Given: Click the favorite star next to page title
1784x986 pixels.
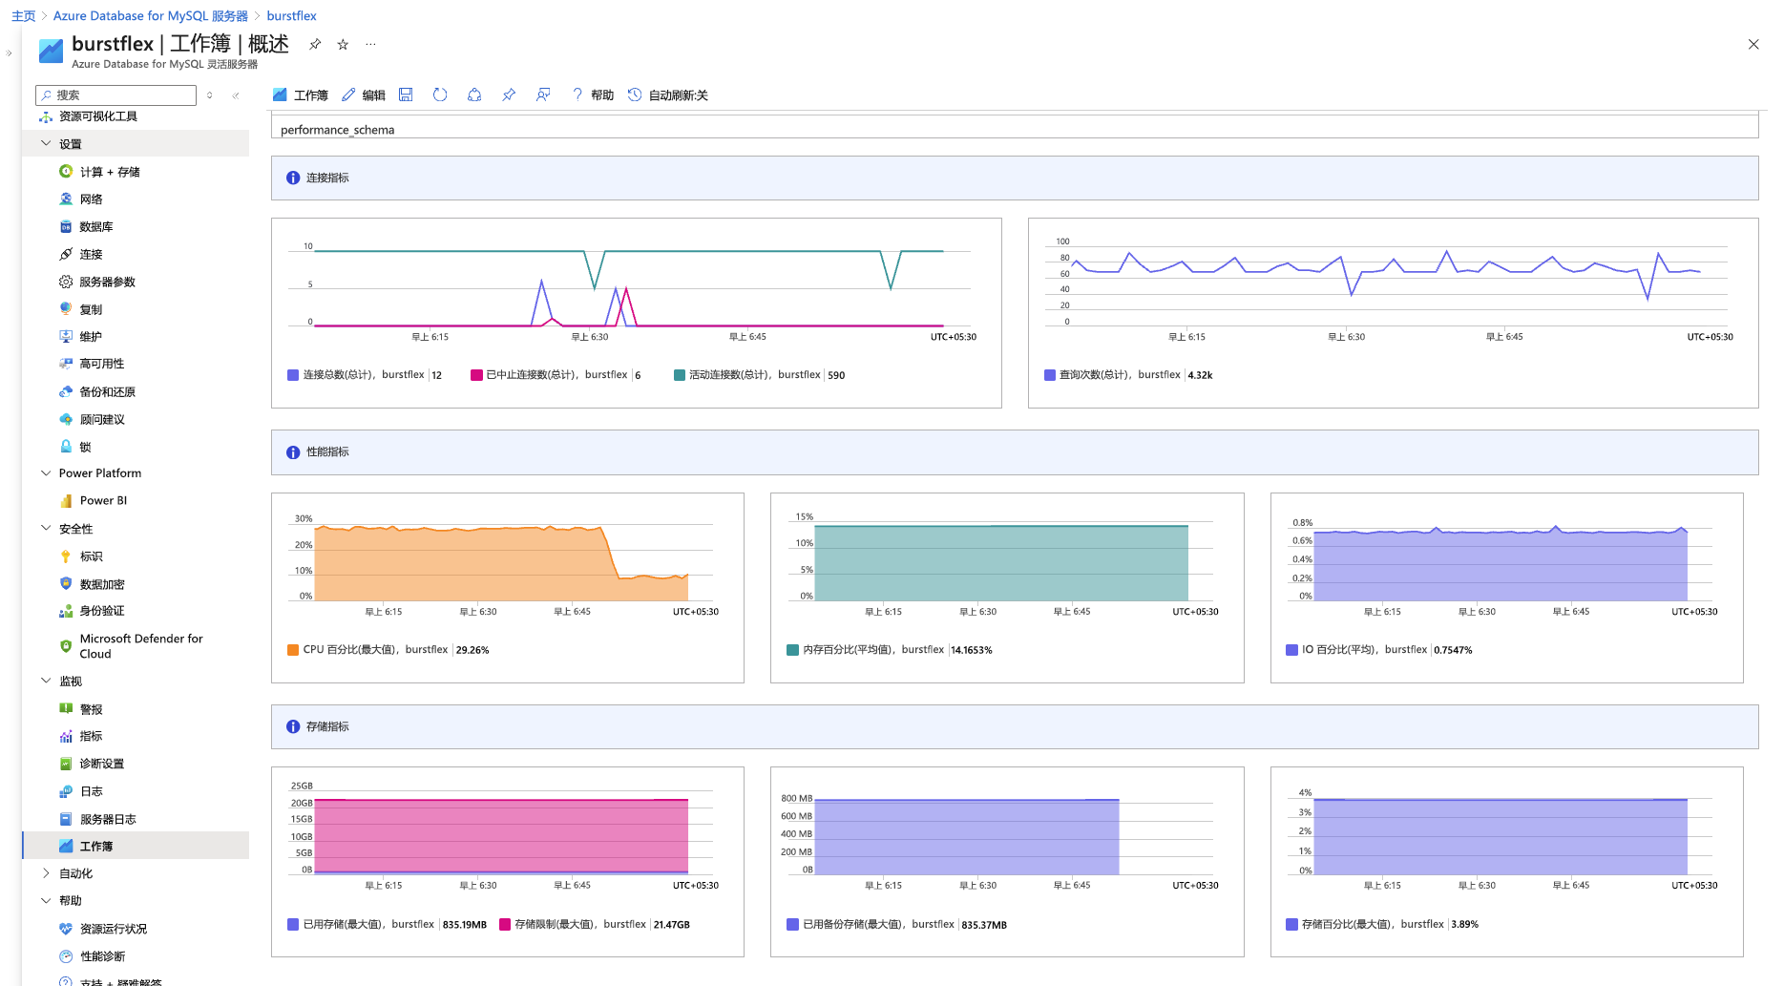Looking at the screenshot, I should [343, 44].
